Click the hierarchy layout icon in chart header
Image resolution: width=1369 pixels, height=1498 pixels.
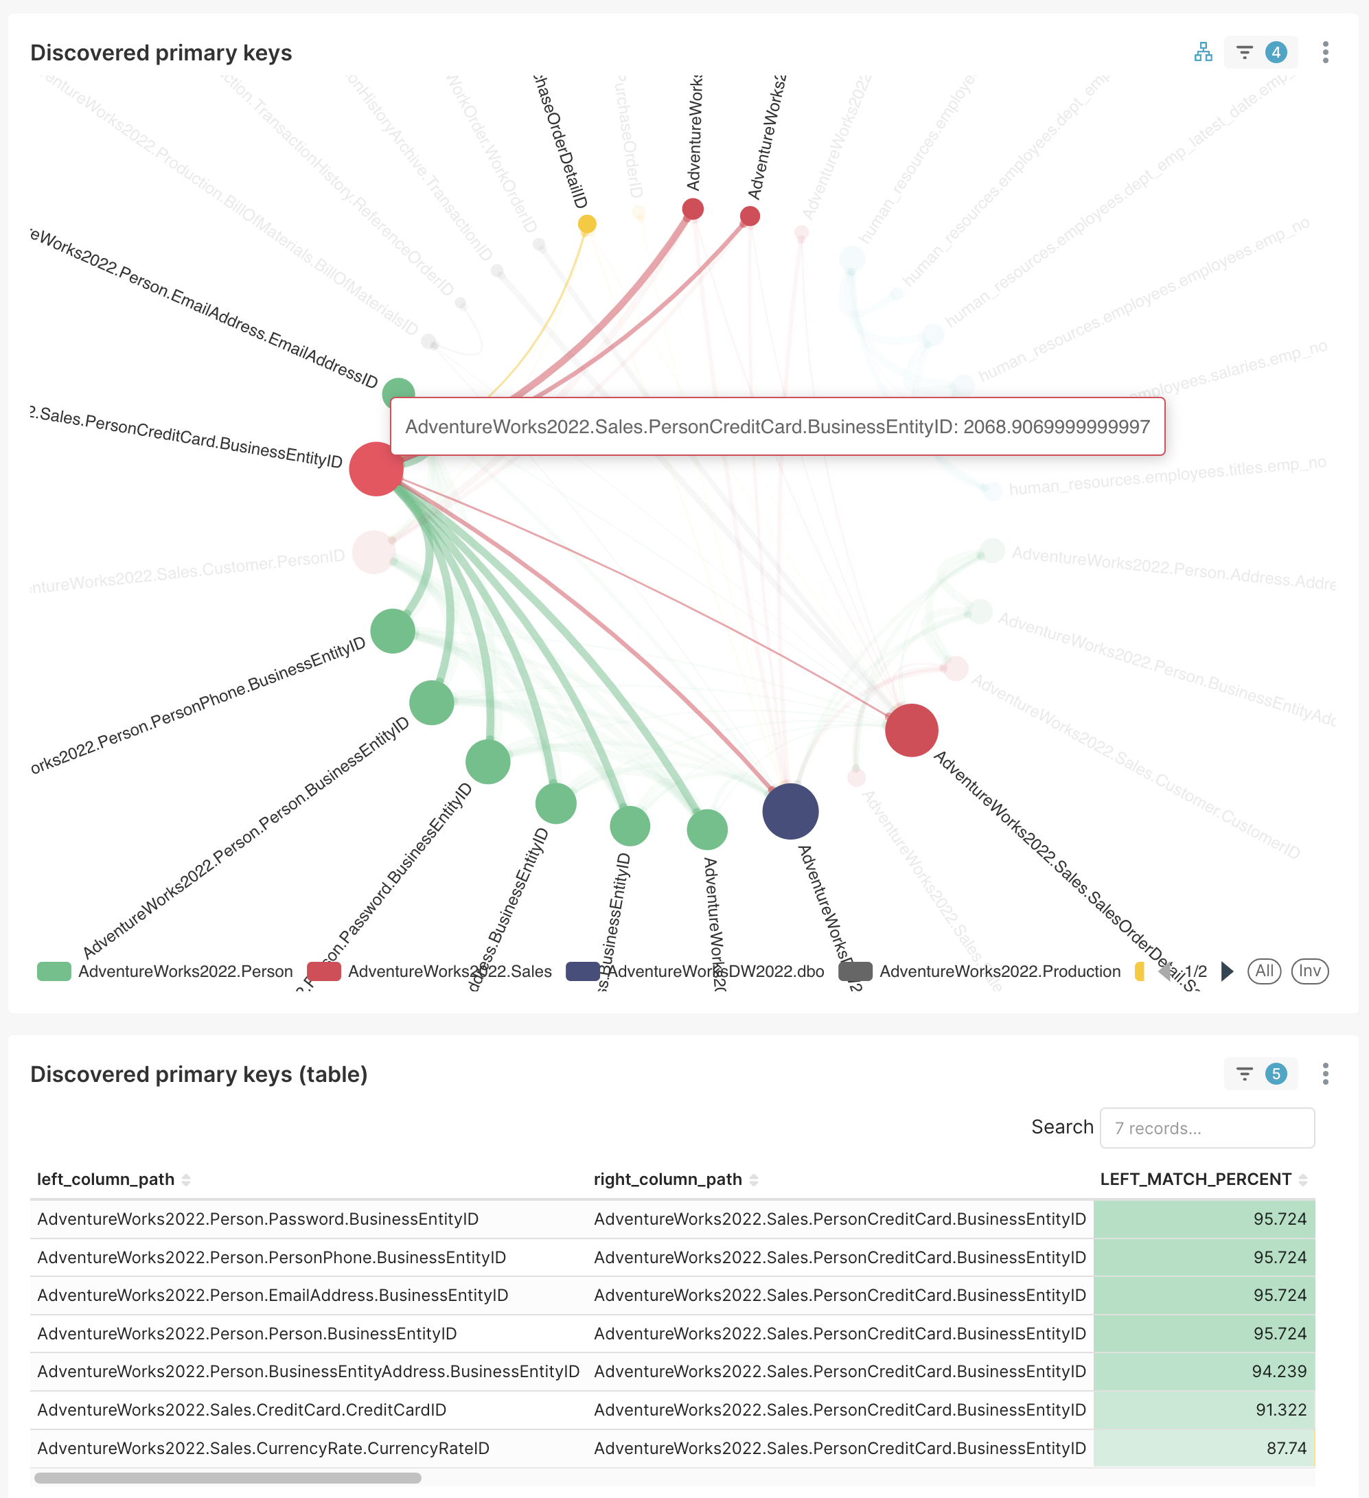pos(1203,52)
